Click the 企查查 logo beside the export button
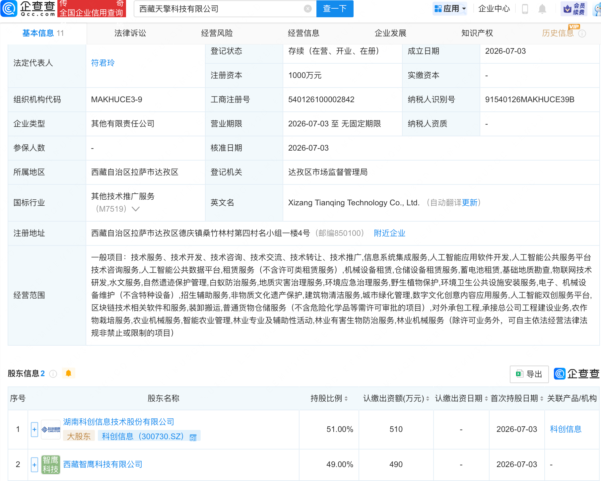This screenshot has height=481, width=601. coord(576,374)
